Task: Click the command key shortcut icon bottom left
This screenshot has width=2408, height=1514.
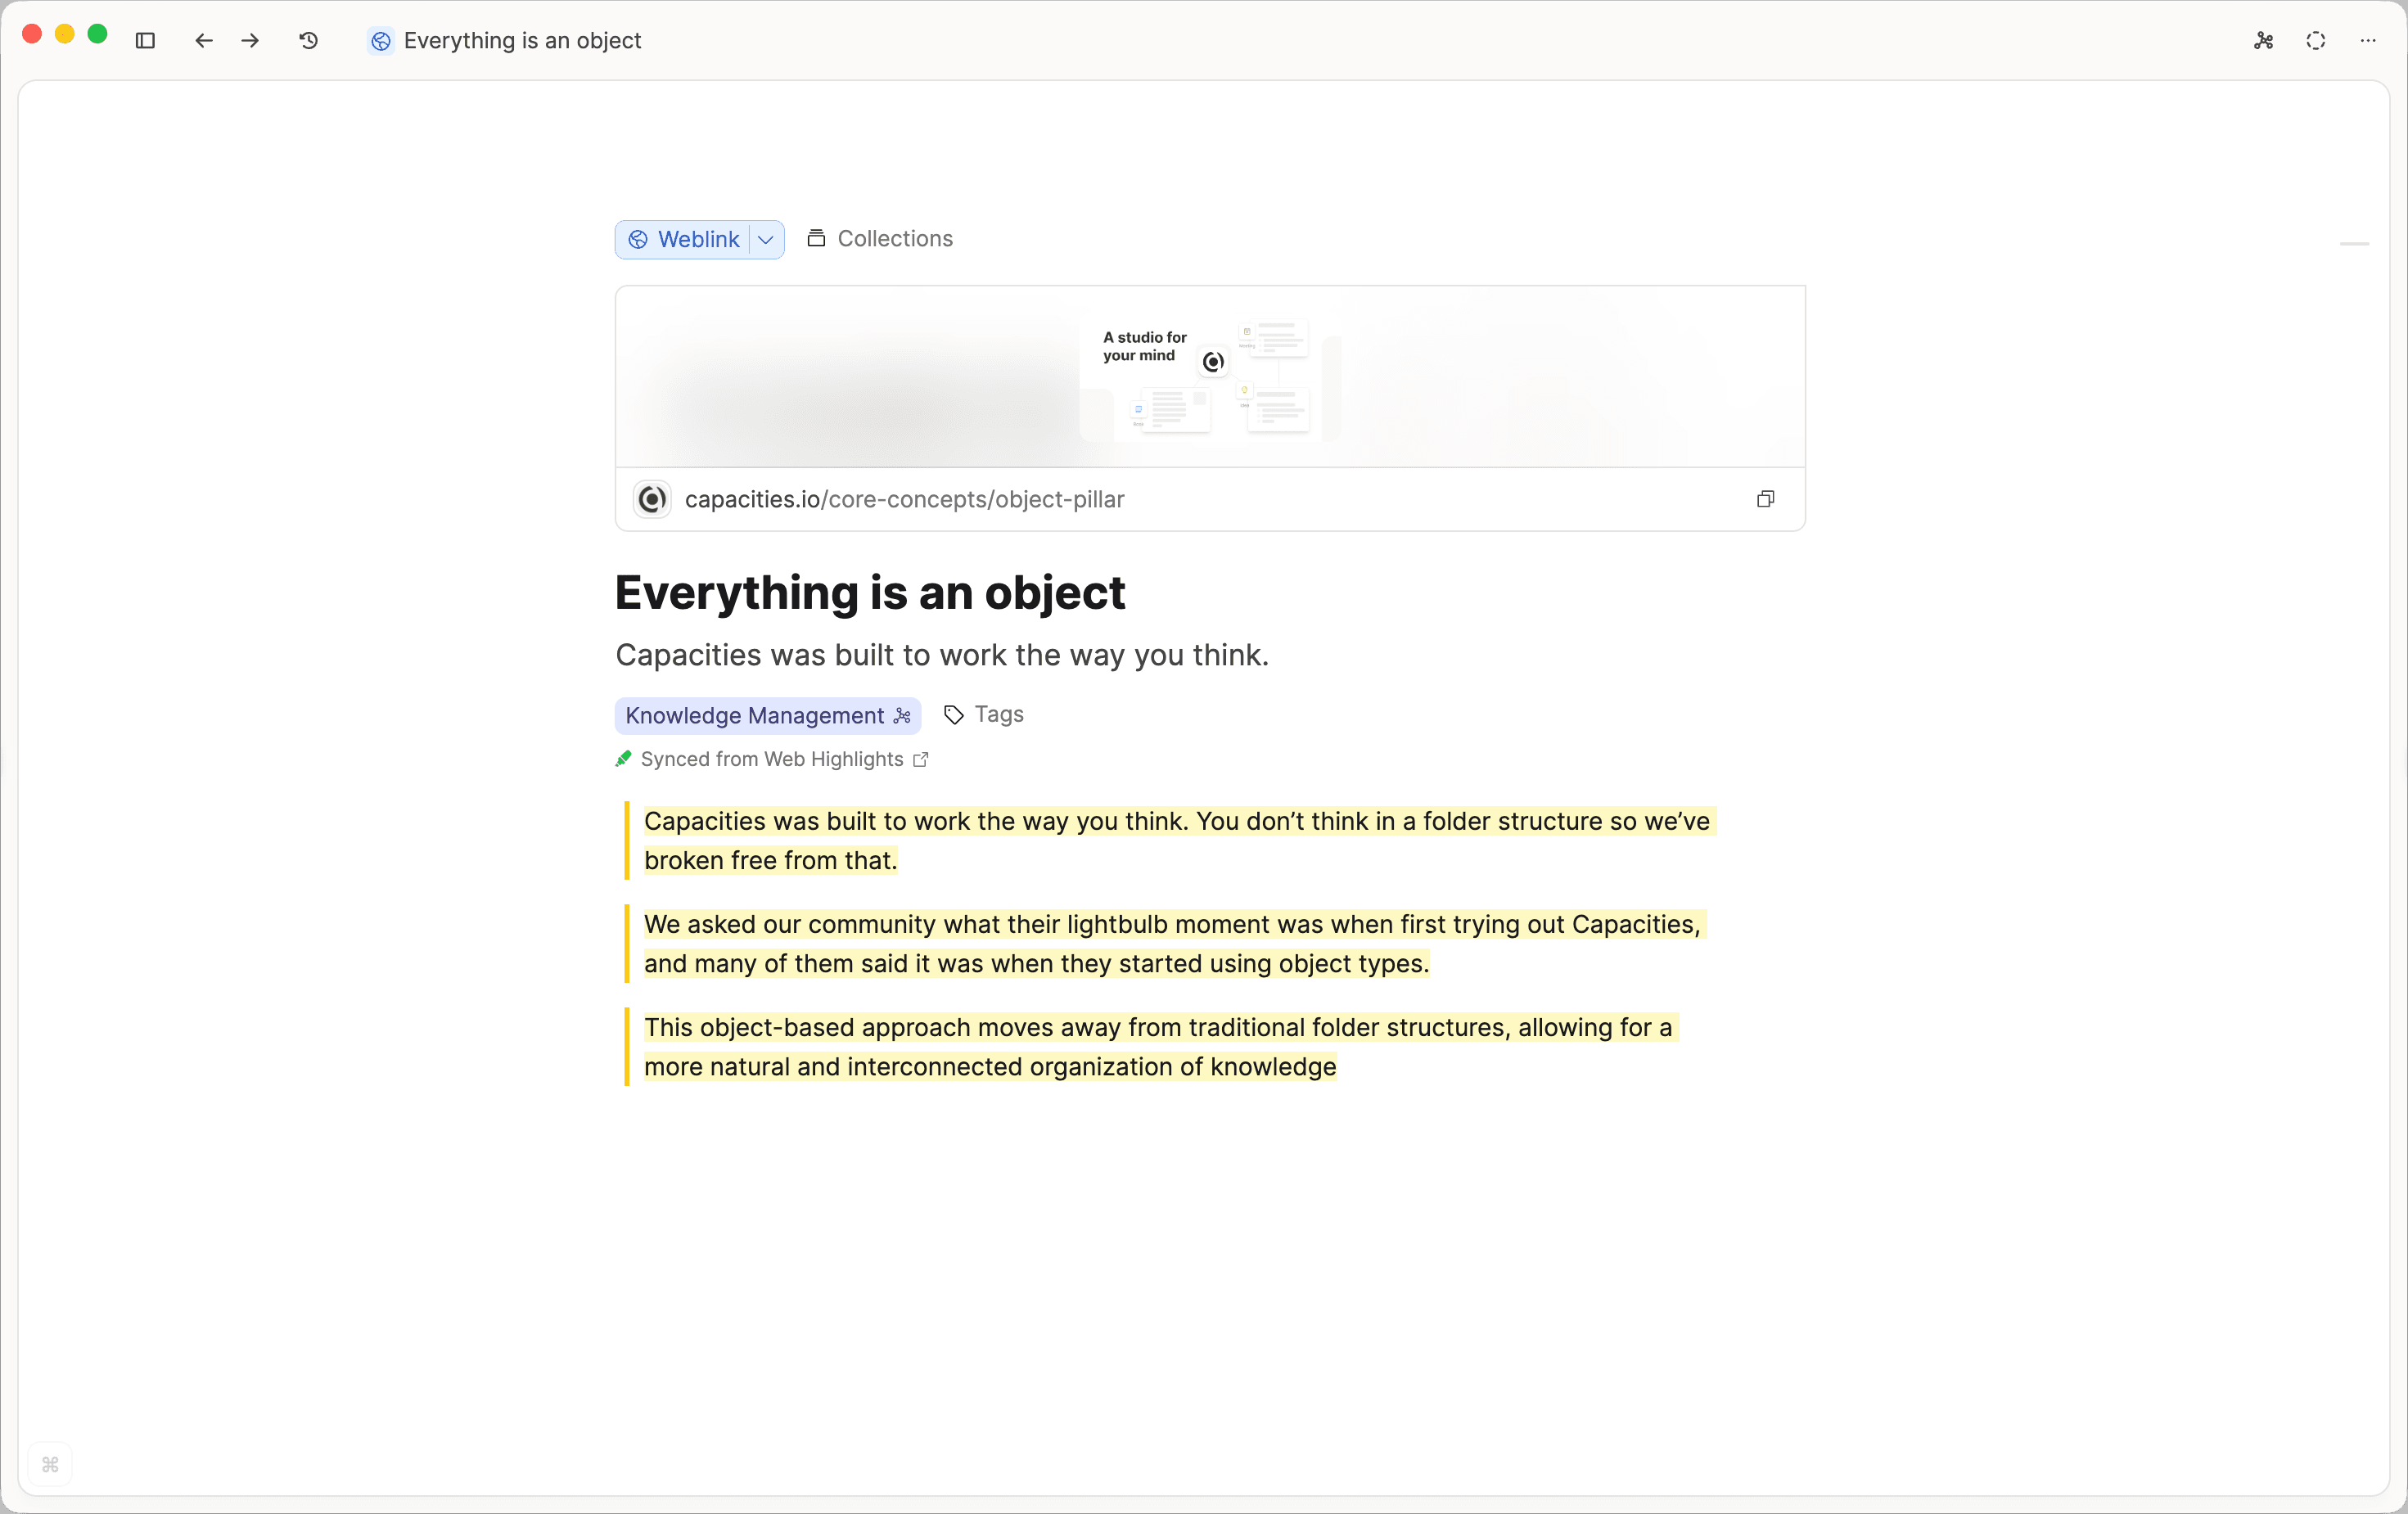Action: coord(51,1465)
